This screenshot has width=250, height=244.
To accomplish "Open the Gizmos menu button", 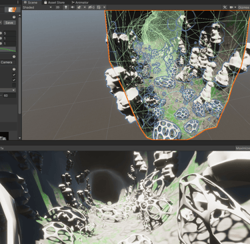I will click(x=243, y=7).
